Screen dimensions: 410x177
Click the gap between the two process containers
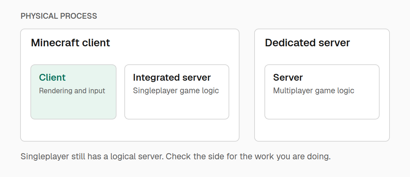point(247,85)
